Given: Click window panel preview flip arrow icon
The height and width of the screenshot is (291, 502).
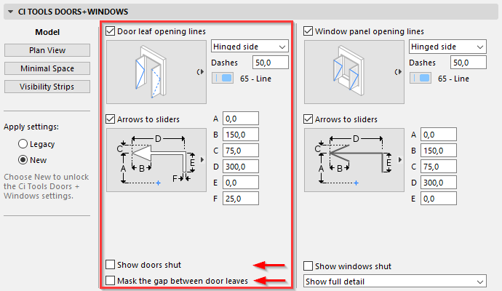Looking at the screenshot, I should tap(398, 72).
